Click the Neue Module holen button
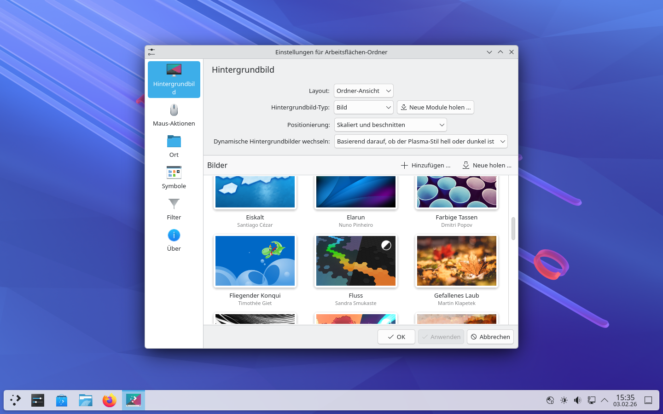This screenshot has height=414, width=663. pos(435,107)
